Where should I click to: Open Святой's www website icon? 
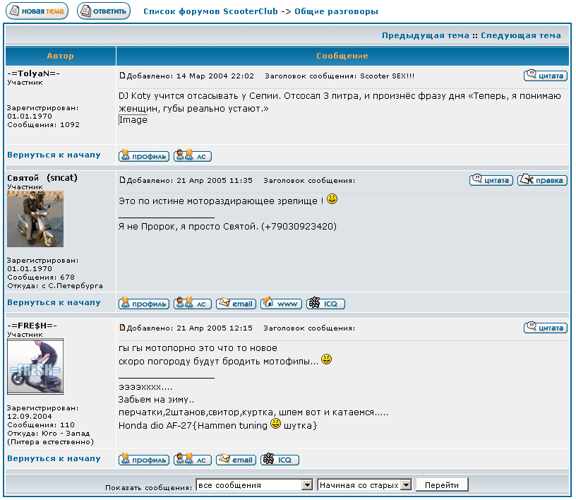(281, 304)
